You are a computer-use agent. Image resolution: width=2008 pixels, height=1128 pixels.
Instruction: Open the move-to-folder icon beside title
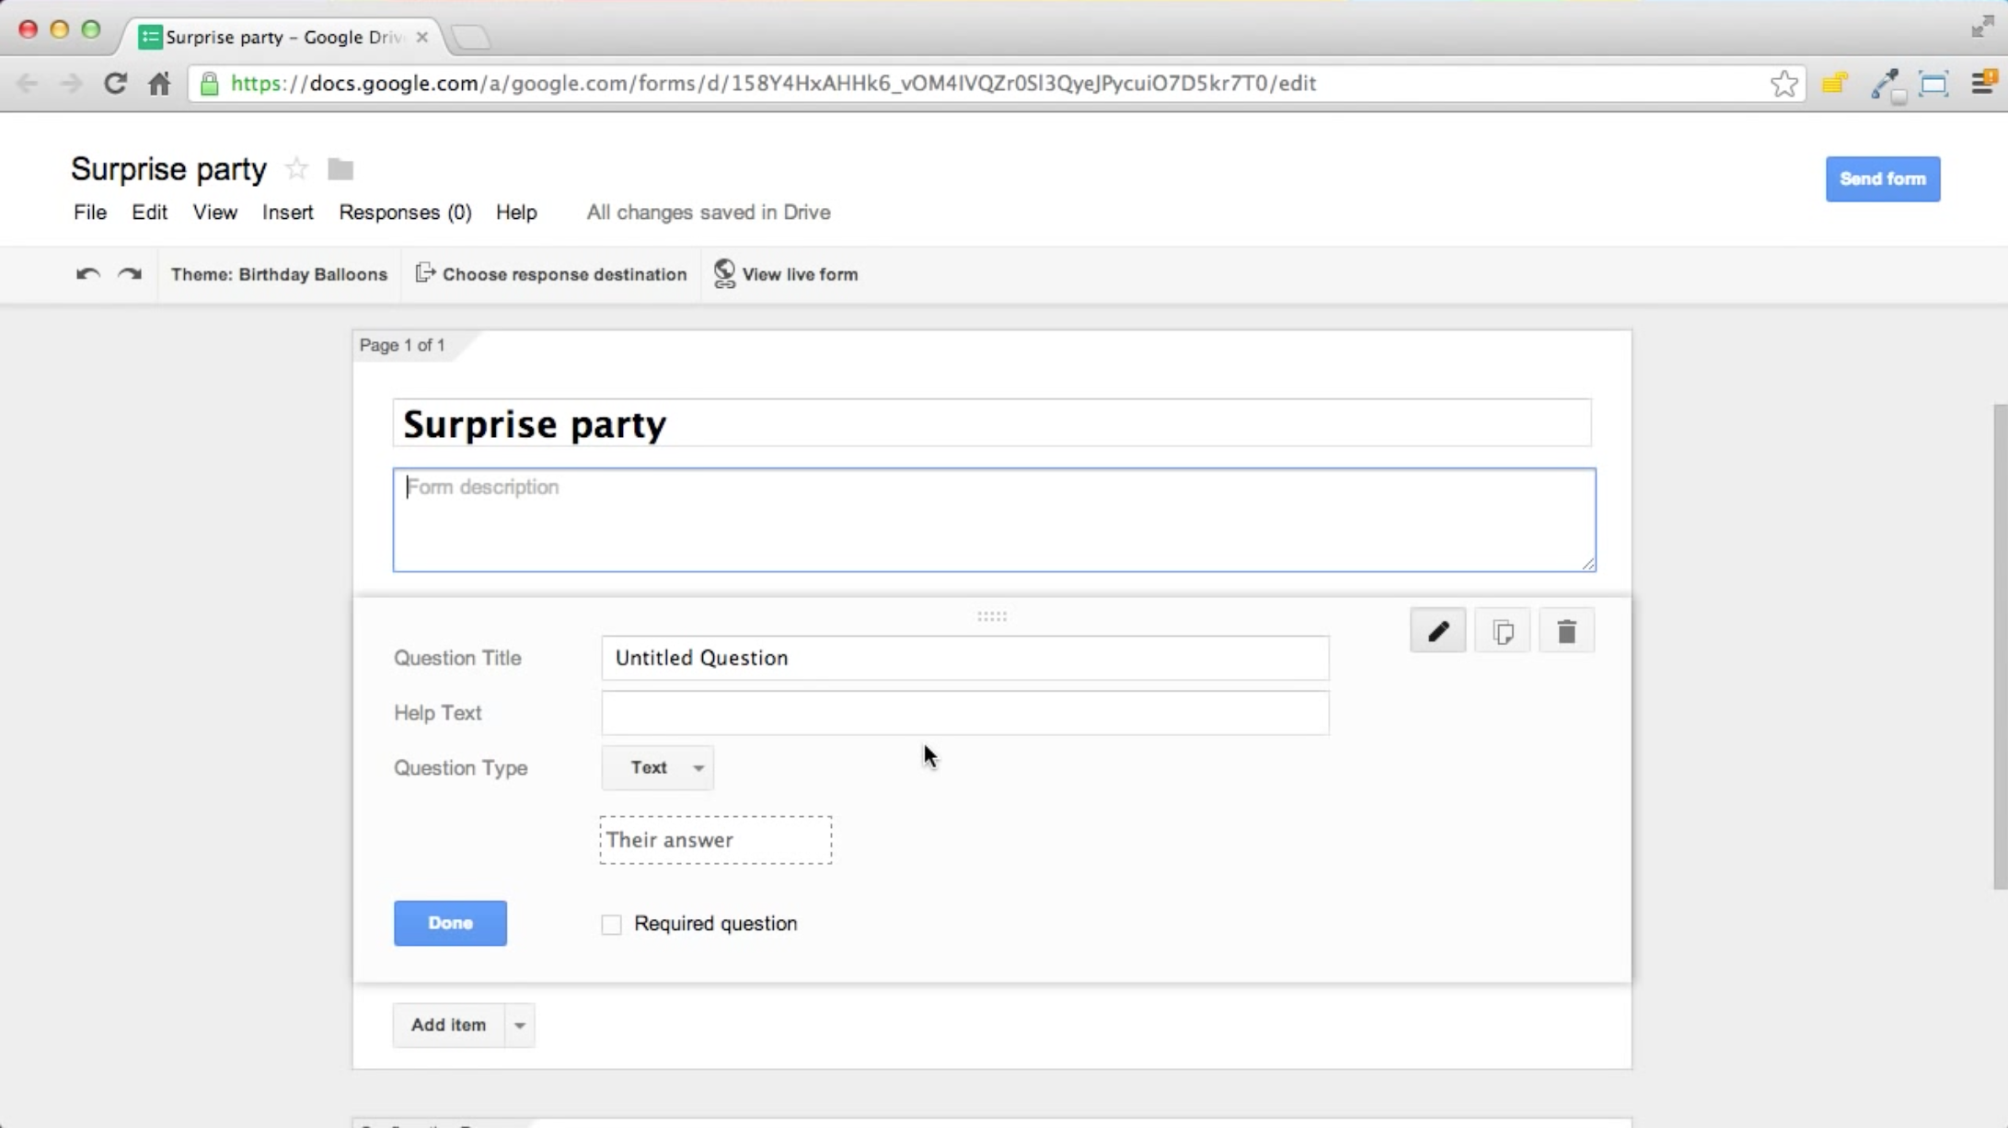(x=340, y=169)
